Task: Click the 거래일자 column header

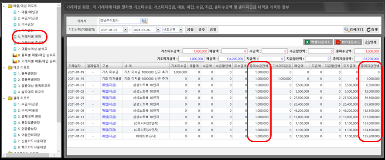Action: click(x=76, y=66)
